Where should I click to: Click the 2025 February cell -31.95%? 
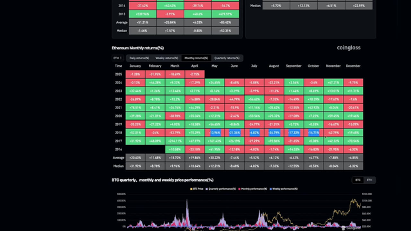click(x=155, y=74)
